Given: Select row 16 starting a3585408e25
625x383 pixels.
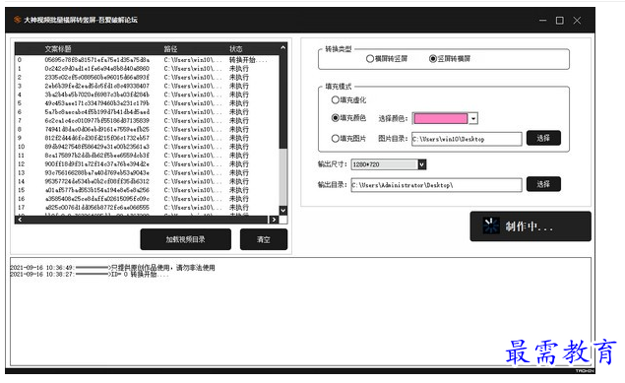Looking at the screenshot, I should tap(147, 199).
